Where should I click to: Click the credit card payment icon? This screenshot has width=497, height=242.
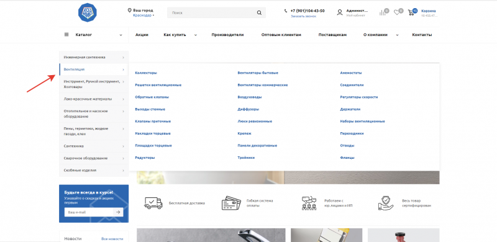(231, 203)
